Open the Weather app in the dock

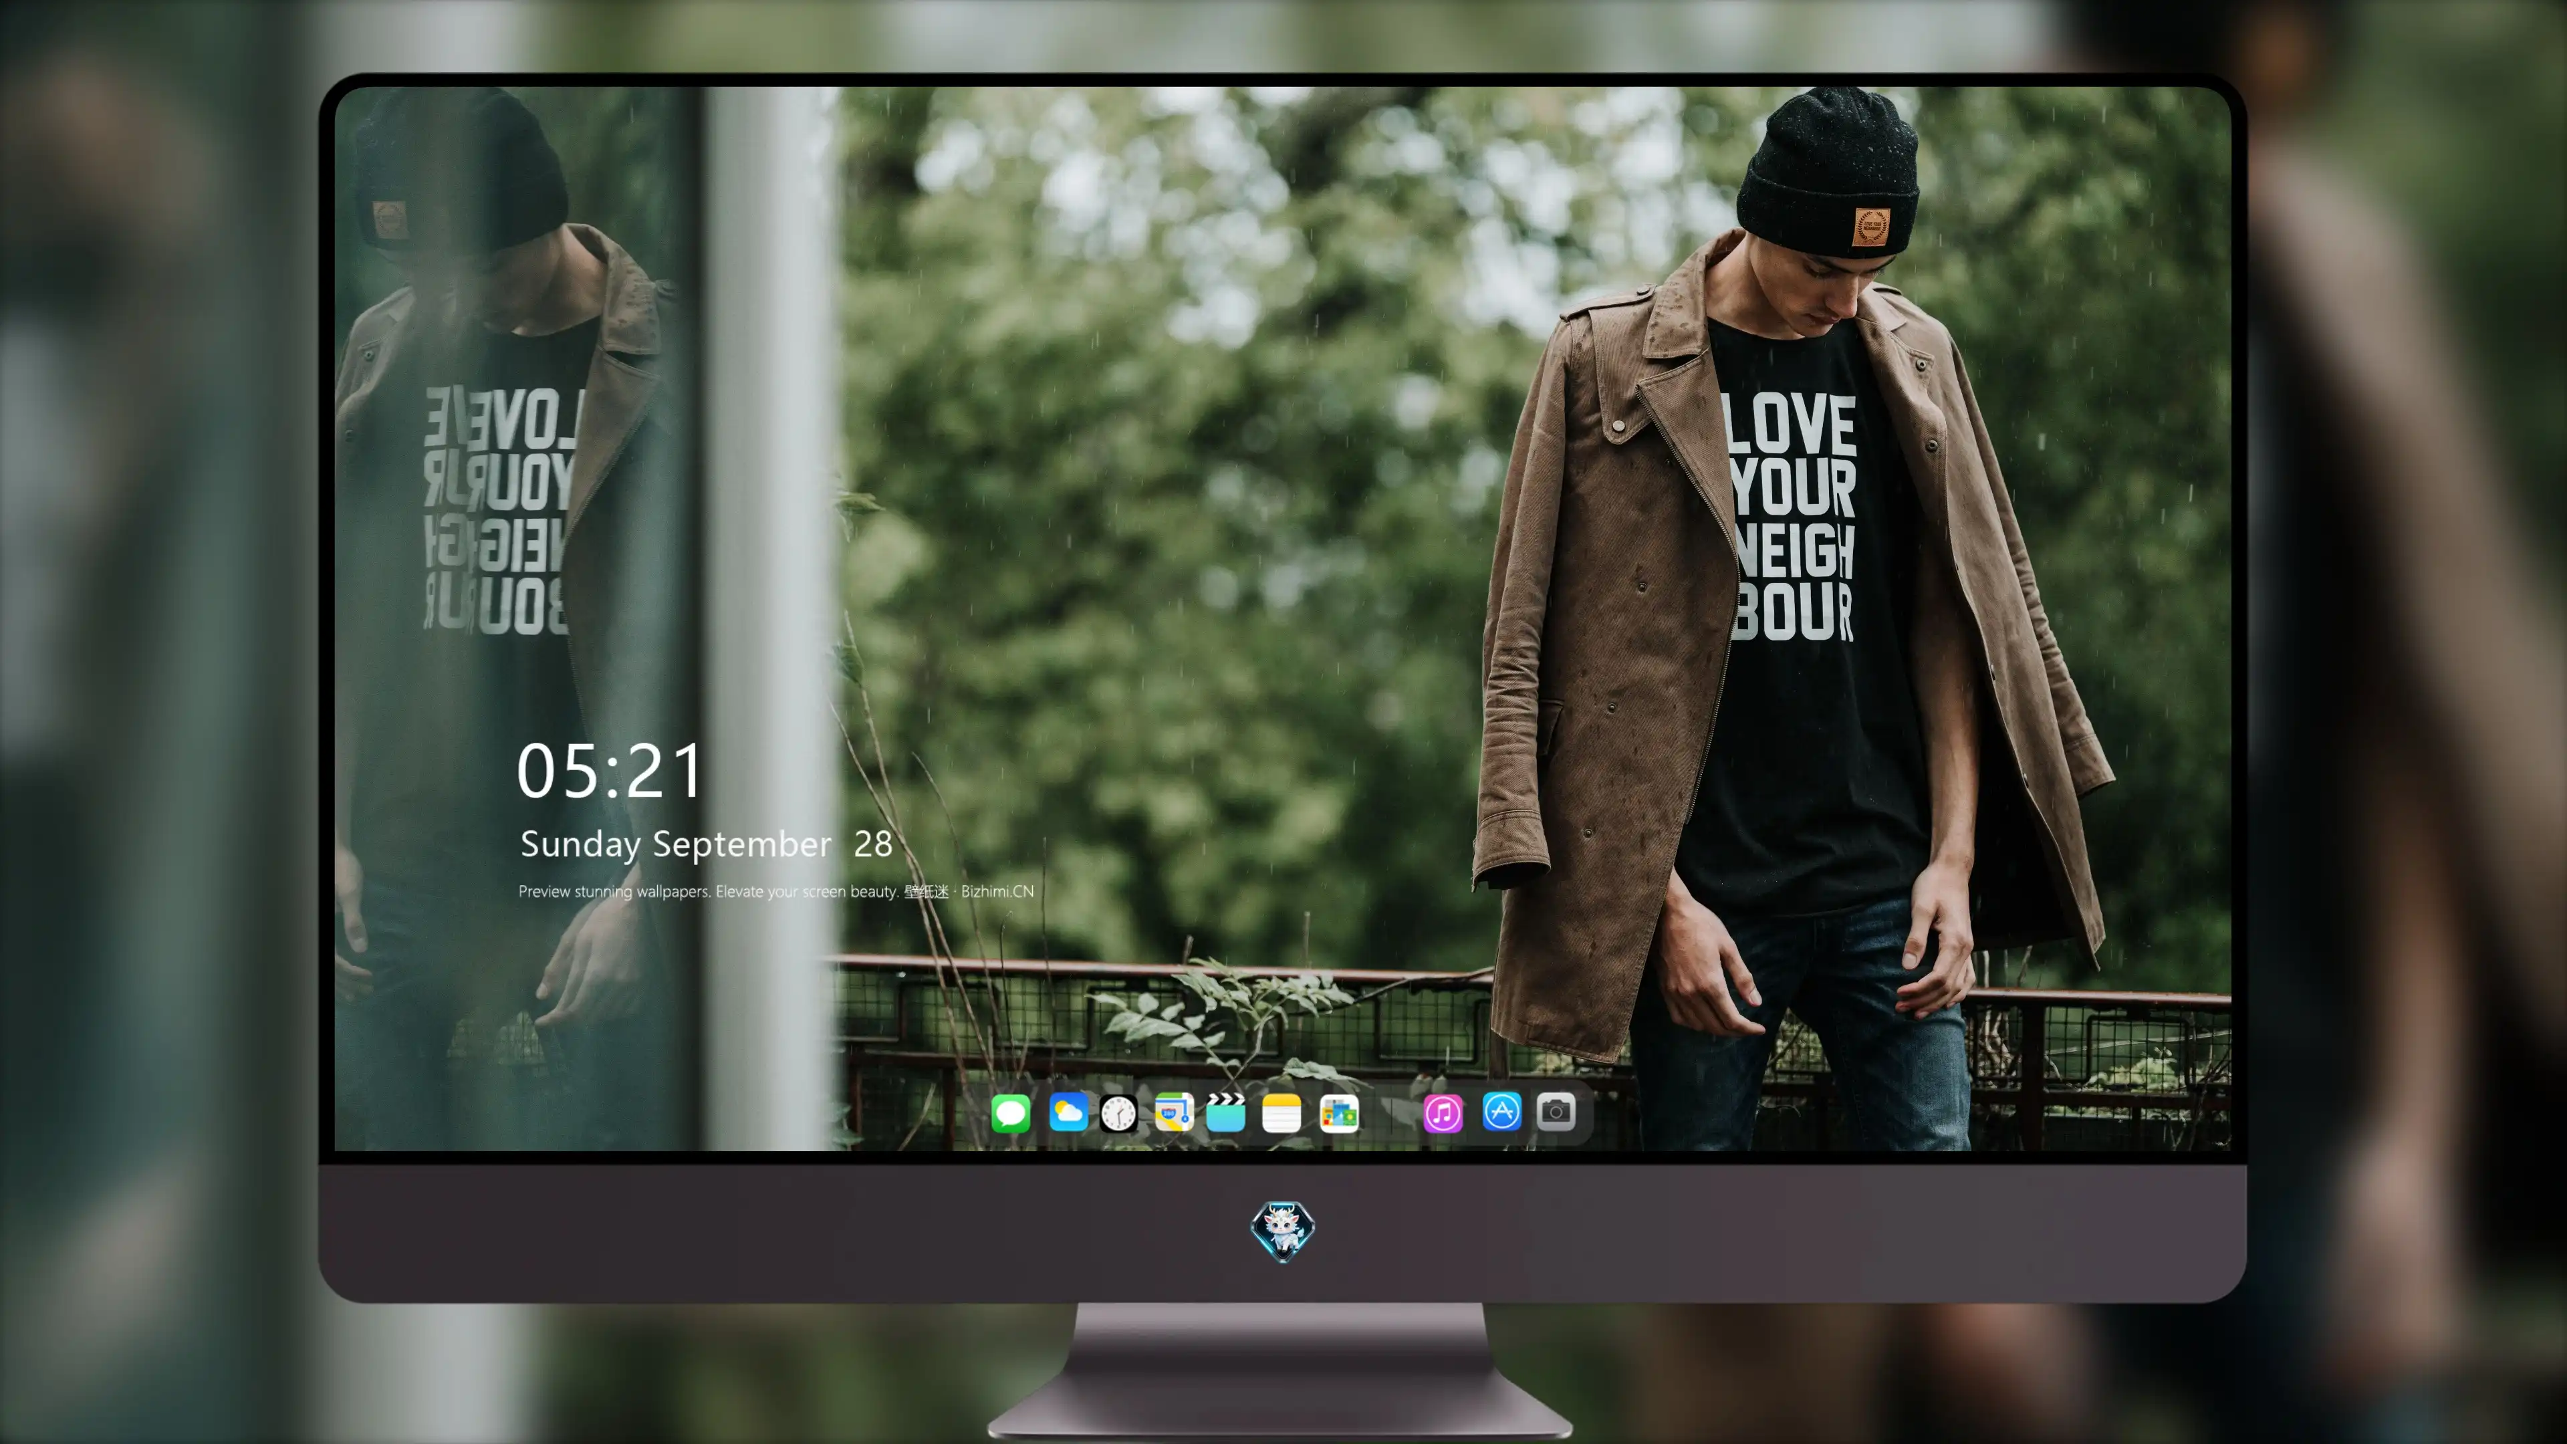(1068, 1112)
